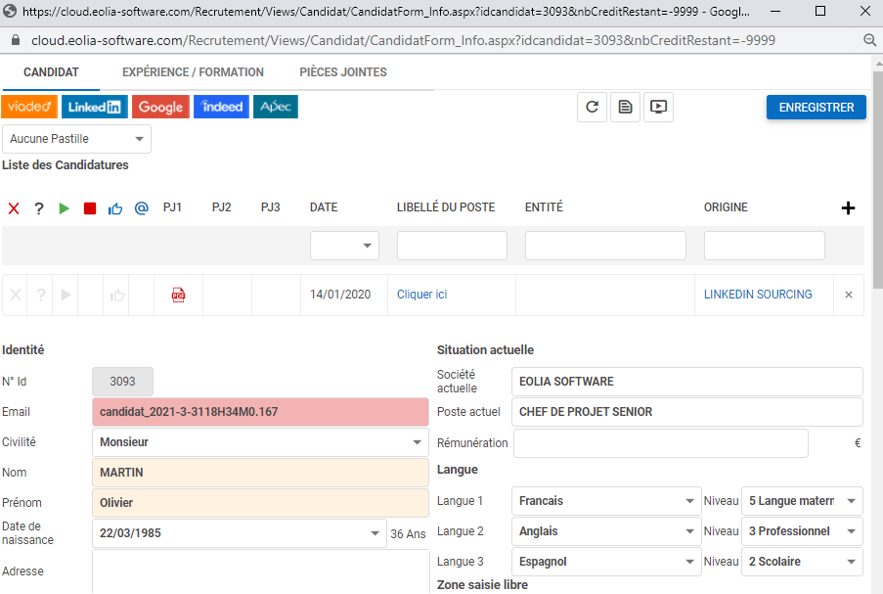The width and height of the screenshot is (883, 594).
Task: Expand the Aucune Pastille dropdown
Action: 77,139
